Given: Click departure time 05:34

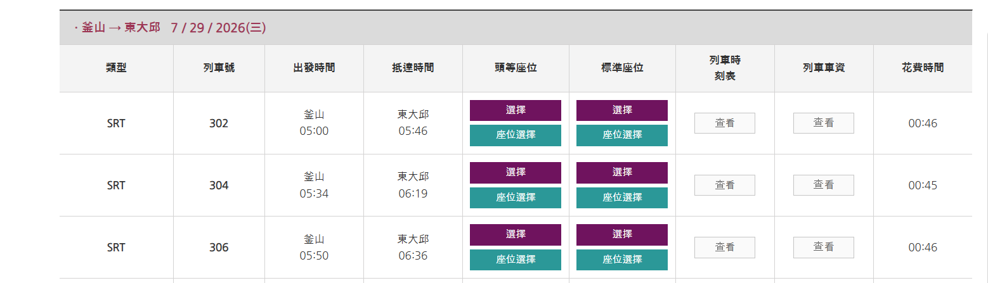Looking at the screenshot, I should 314,193.
